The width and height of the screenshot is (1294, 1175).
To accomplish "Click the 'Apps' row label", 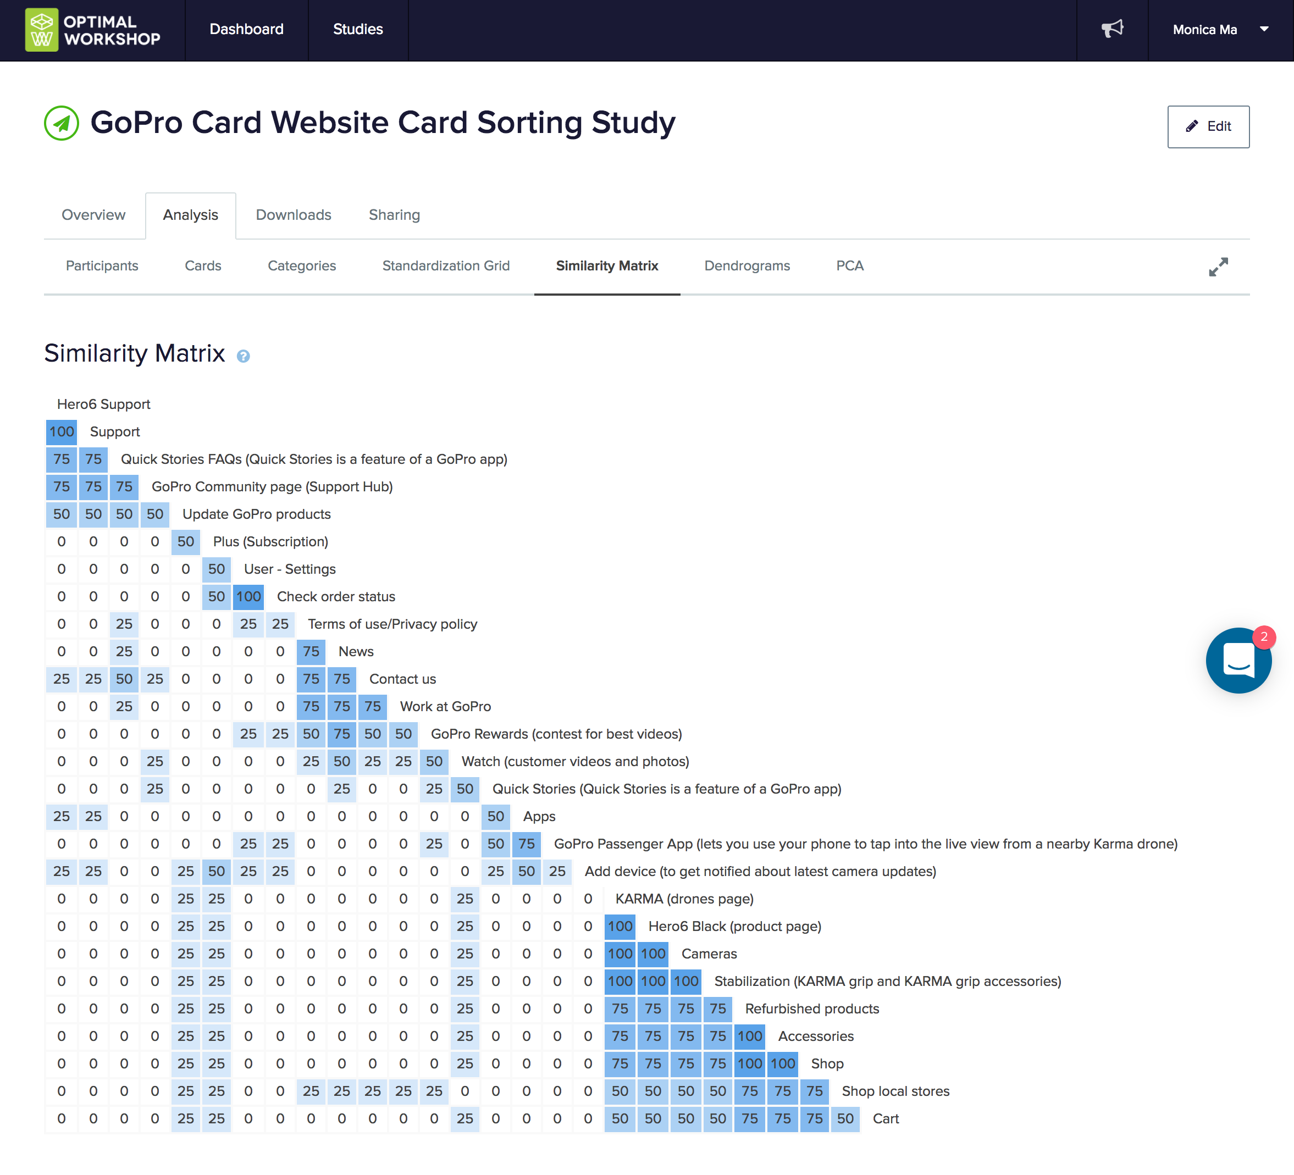I will click(x=539, y=816).
